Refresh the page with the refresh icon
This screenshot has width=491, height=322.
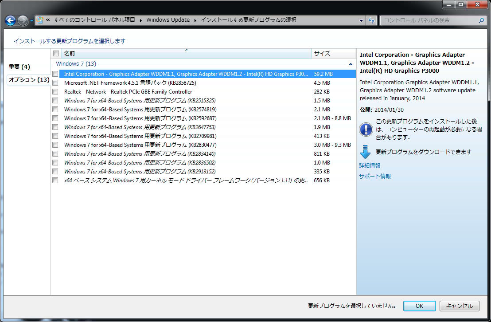(x=371, y=21)
